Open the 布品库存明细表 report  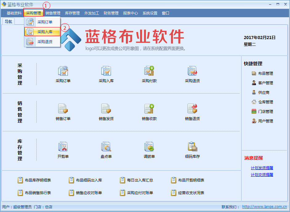click(38, 180)
